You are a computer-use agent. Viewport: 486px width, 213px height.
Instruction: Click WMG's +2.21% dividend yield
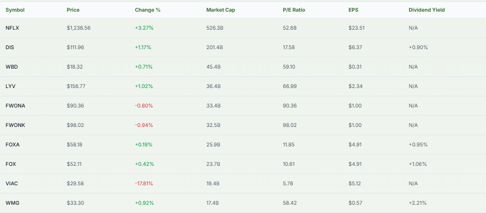pyautogui.click(x=418, y=203)
